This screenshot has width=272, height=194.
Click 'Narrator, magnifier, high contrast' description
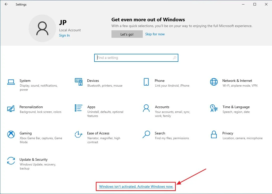(104, 140)
